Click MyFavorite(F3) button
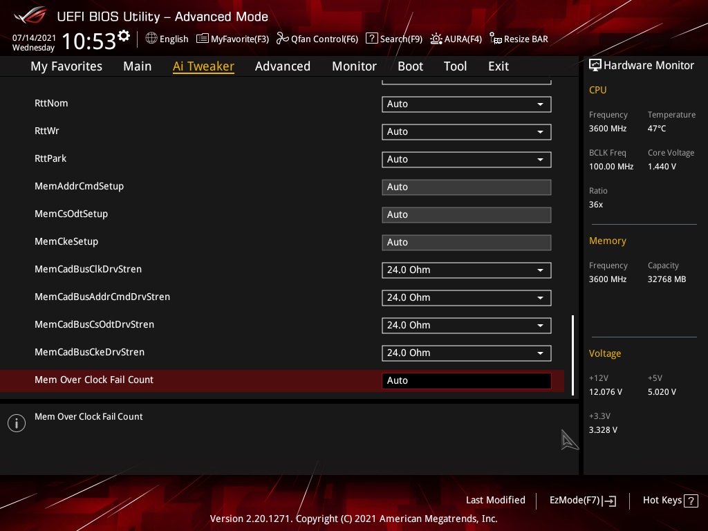Viewport: 708px width, 531px height. coord(232,39)
